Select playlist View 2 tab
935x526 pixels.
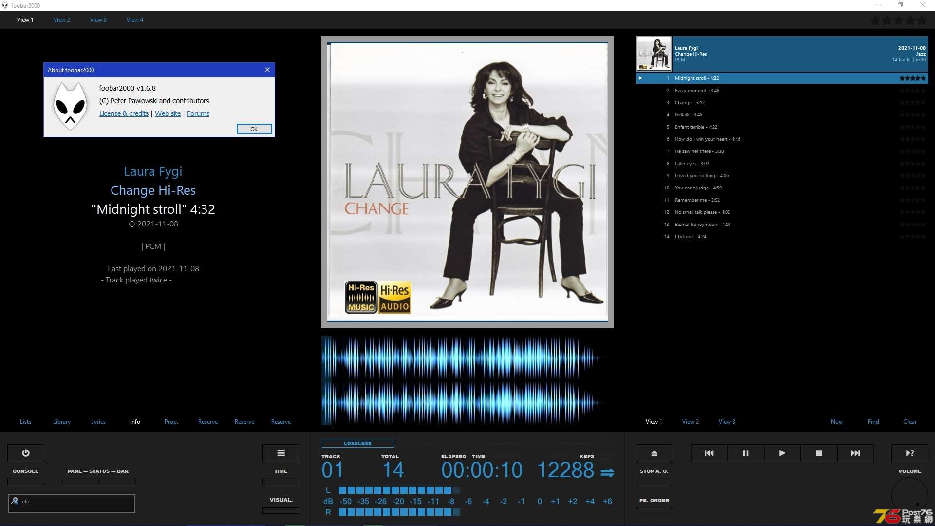click(691, 422)
